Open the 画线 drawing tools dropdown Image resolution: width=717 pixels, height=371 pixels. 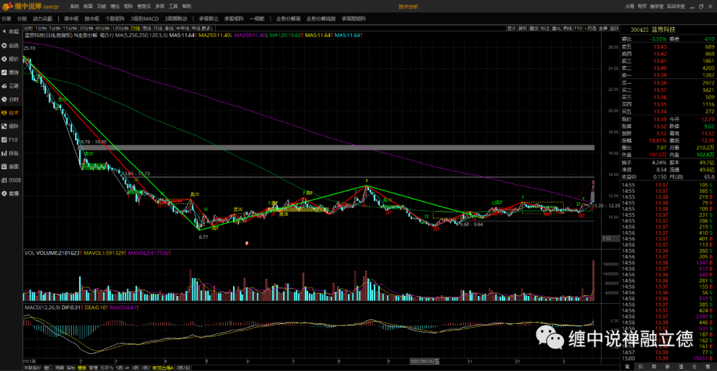click(568, 29)
